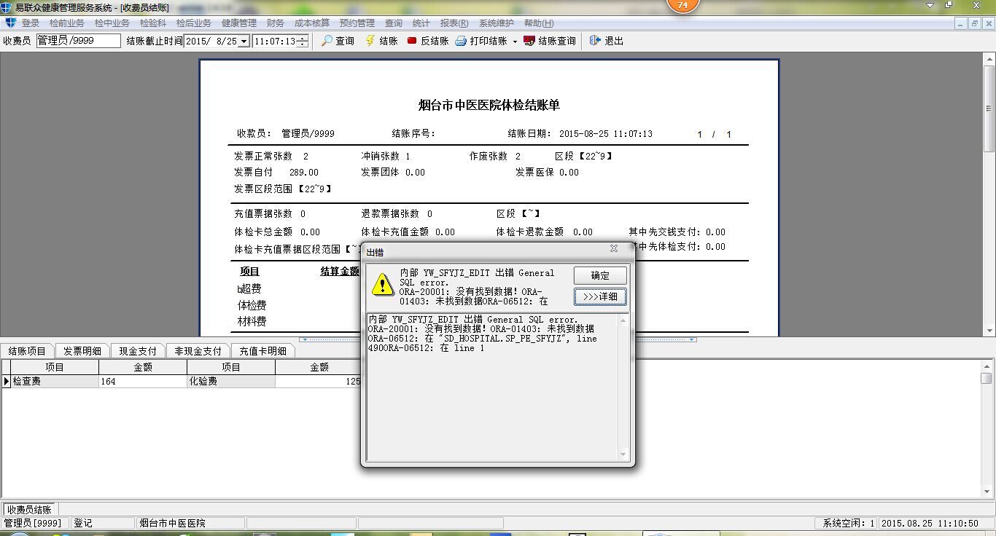Open the 系统维护 menu
Viewport: 996px width, 536px height.
(x=497, y=23)
